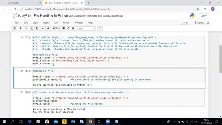Open the Edit menu
This screenshot has height=125, width=222.
pyautogui.click(x=26, y=23)
